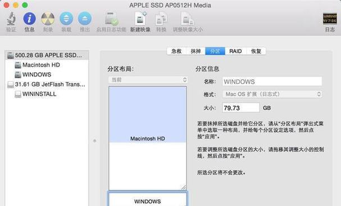Select Macintosh HD partition block in layout
This screenshot has height=206, width=341.
pyautogui.click(x=148, y=138)
